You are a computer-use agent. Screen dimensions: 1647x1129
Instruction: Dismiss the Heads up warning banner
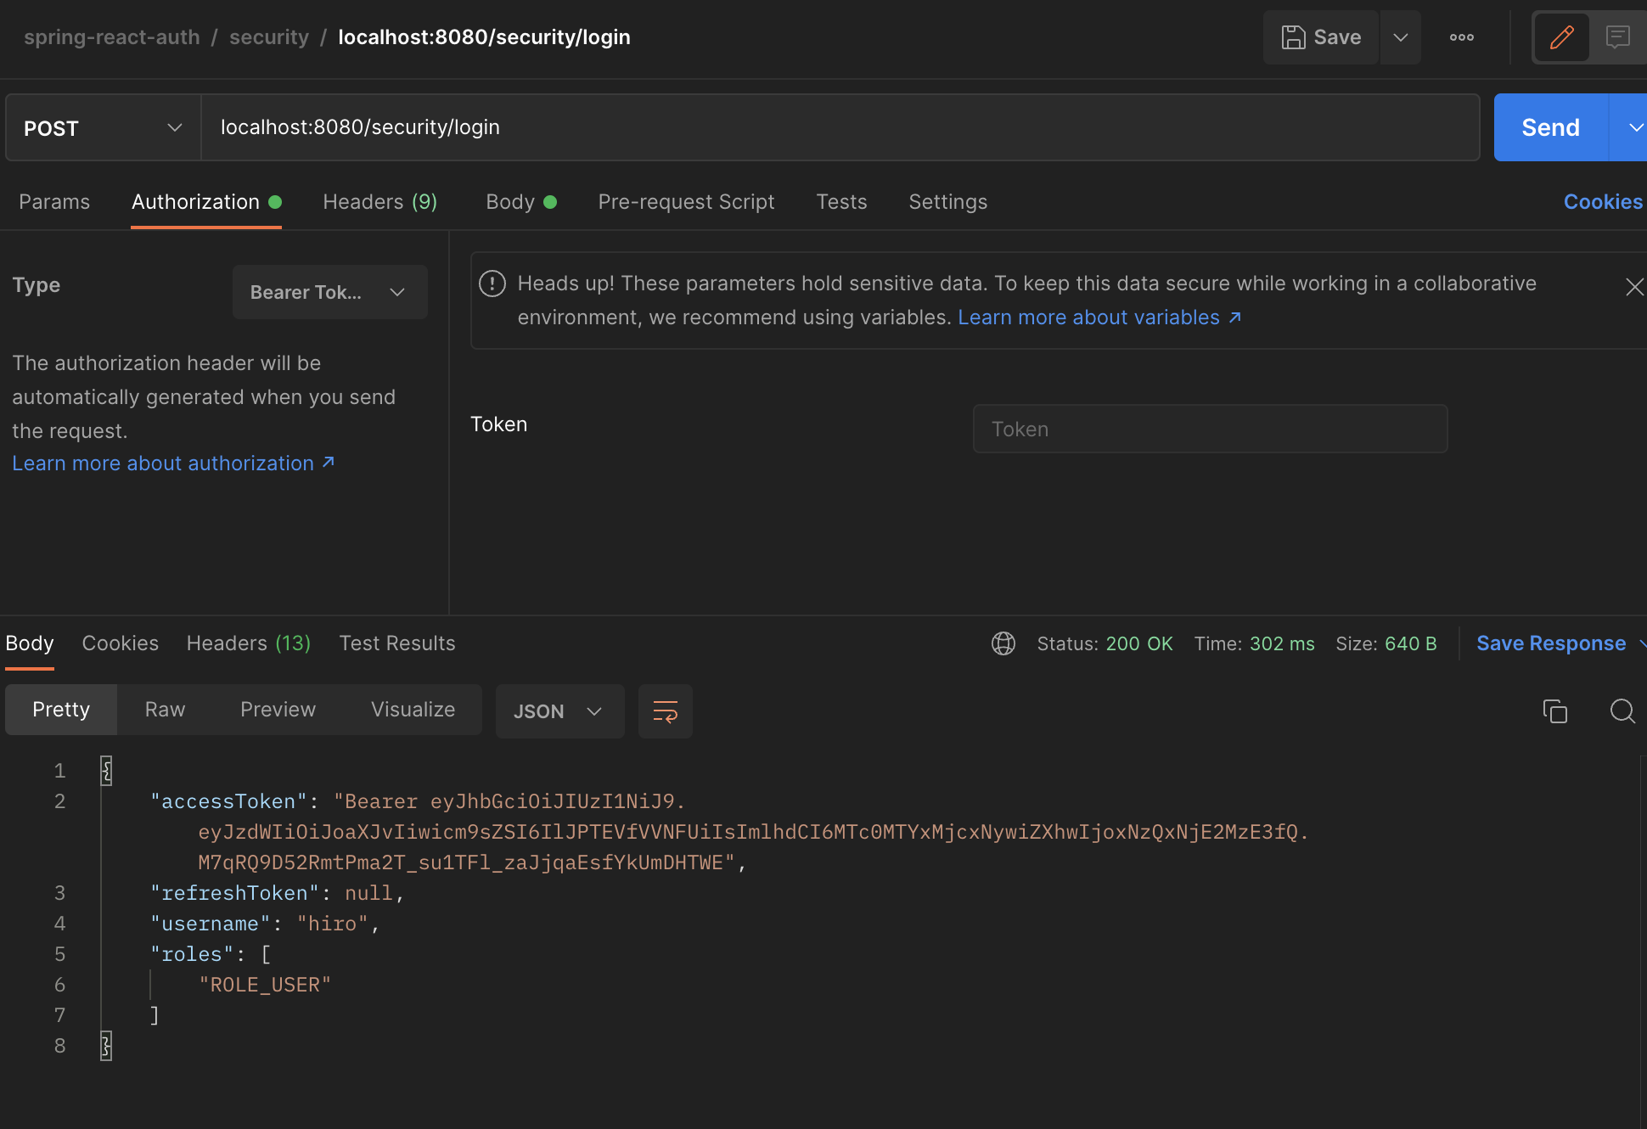[1633, 287]
